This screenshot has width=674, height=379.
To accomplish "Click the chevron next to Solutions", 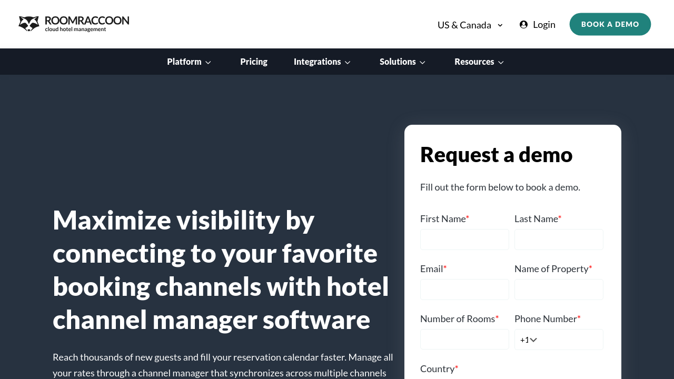I will 422,63.
